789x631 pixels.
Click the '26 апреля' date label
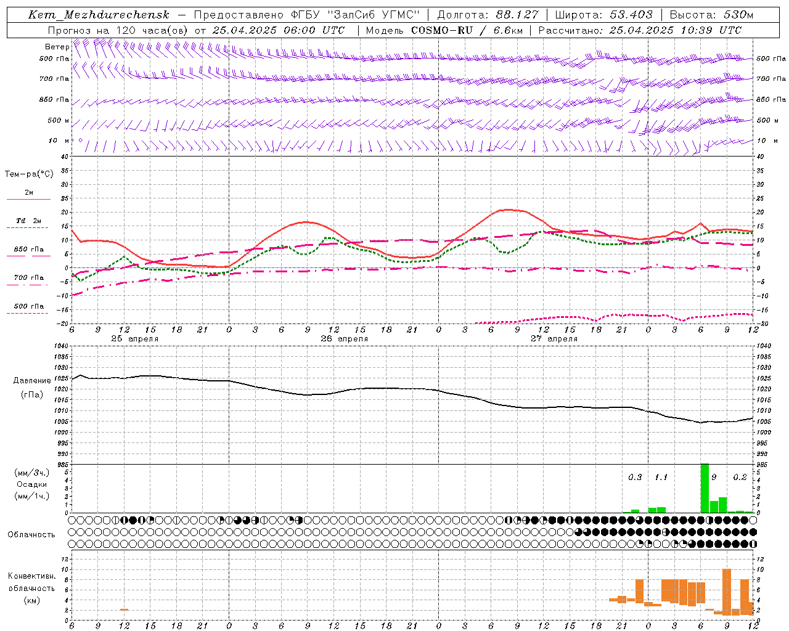tap(344, 339)
